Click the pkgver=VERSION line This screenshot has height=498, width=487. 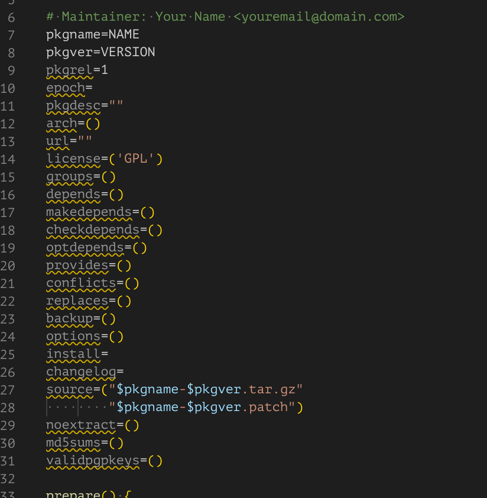(100, 52)
